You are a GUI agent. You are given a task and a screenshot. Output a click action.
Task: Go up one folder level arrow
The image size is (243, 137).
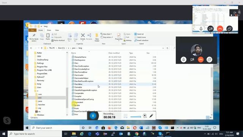tap(41, 48)
